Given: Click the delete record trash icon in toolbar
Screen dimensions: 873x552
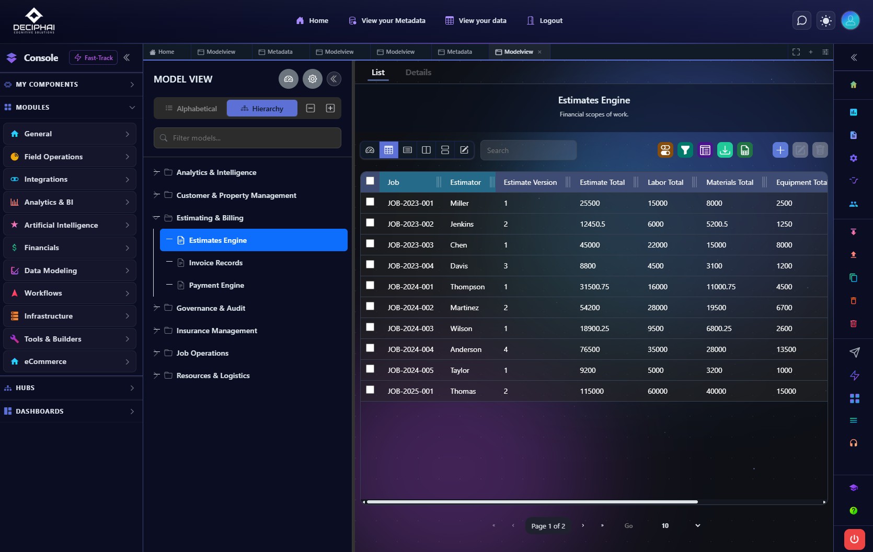Looking at the screenshot, I should (x=820, y=150).
